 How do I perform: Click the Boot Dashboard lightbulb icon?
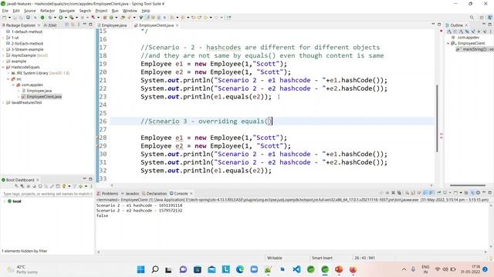(64, 186)
